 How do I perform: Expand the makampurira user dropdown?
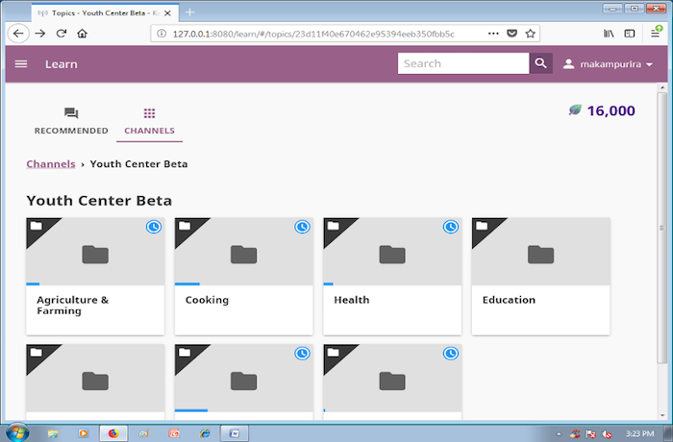609,64
